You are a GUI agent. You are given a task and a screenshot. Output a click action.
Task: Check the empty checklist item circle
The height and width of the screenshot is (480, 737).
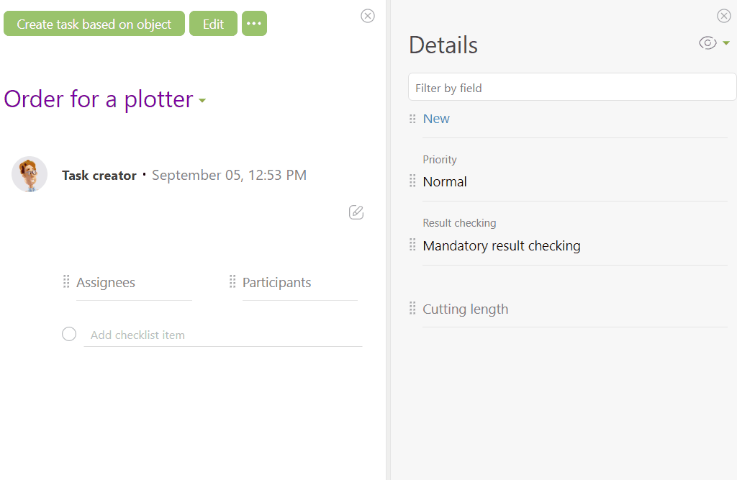69,334
